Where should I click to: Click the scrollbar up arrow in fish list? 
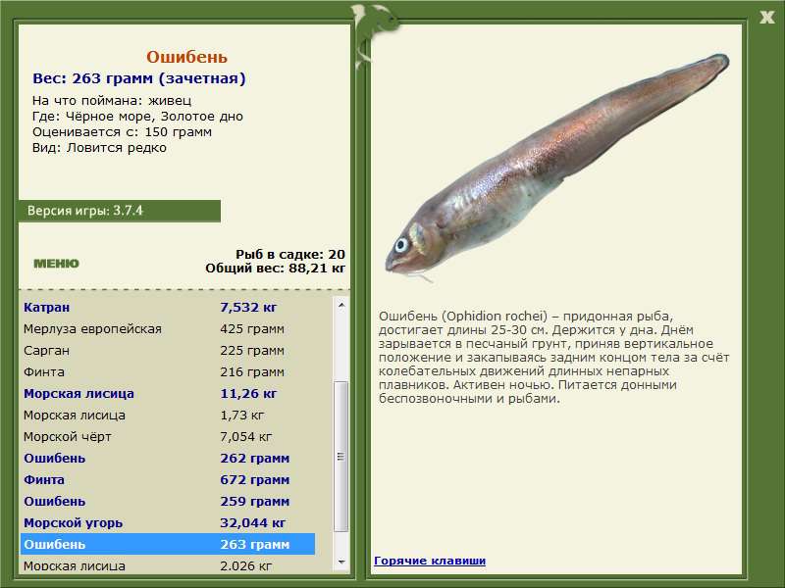coord(340,305)
